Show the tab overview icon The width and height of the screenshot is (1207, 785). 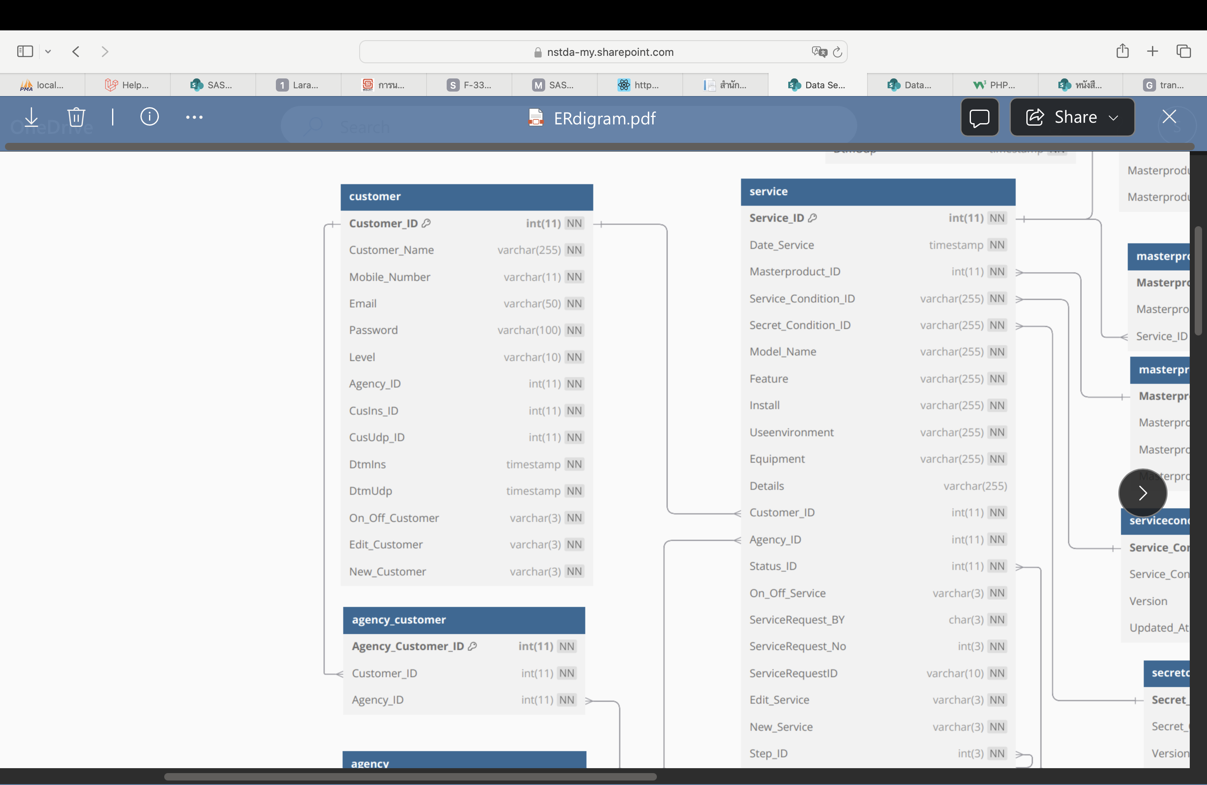1183,51
